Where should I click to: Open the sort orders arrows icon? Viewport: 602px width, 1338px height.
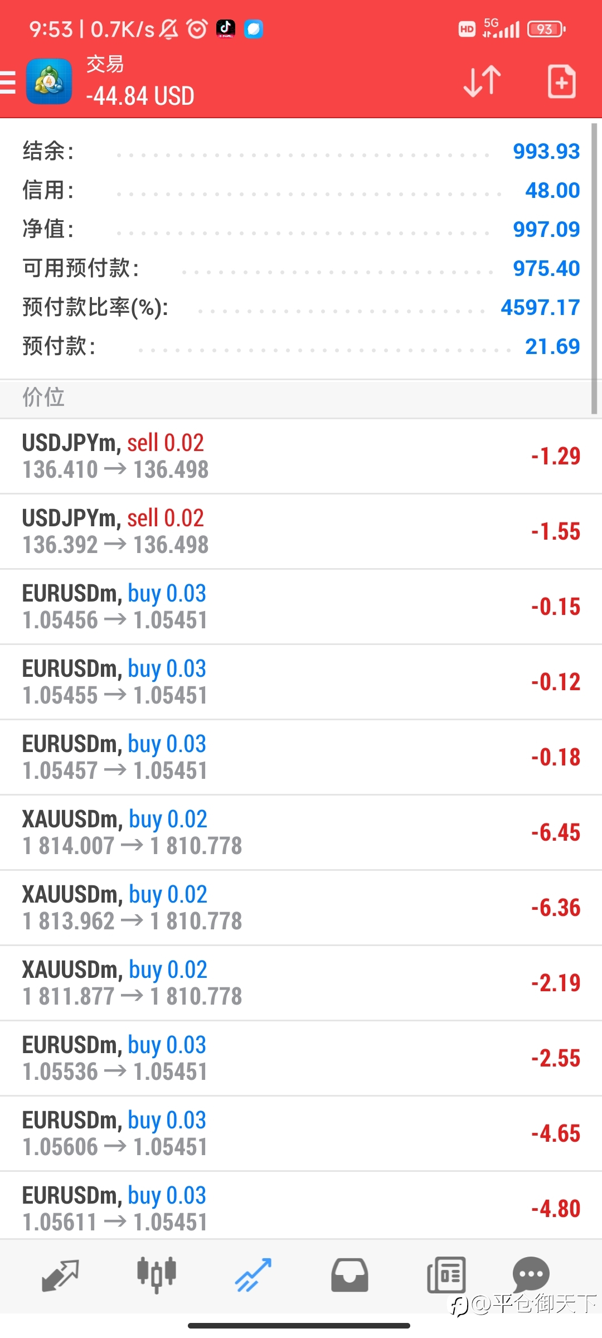pos(482,81)
